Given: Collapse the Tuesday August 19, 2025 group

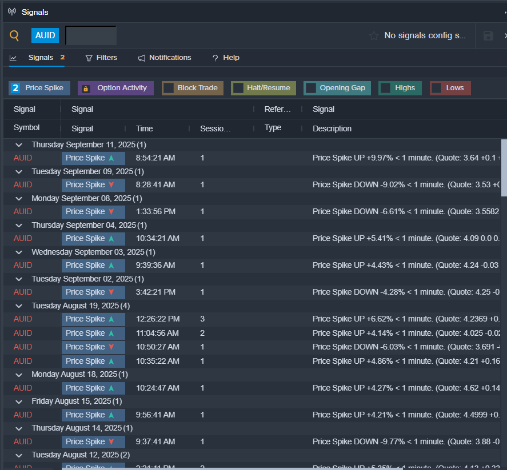Looking at the screenshot, I should (19, 306).
